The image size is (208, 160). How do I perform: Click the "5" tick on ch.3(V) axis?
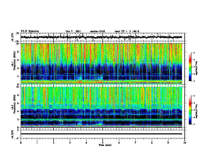(x=18, y=130)
